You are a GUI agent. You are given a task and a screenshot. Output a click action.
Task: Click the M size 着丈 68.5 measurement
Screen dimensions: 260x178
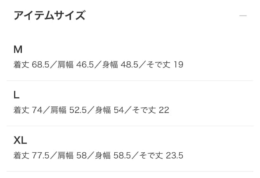31,65
